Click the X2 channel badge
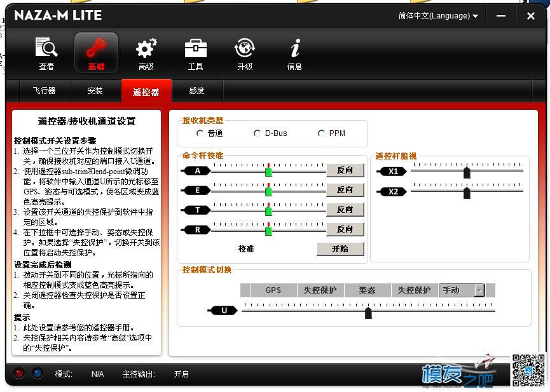The image size is (550, 392). coord(392,192)
